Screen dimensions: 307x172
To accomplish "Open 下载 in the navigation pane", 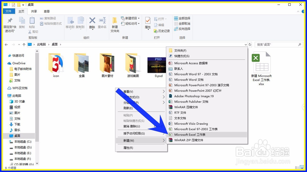I will 15,124.
